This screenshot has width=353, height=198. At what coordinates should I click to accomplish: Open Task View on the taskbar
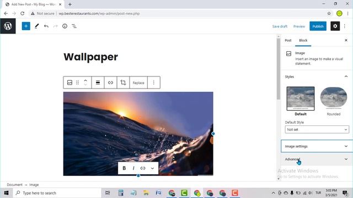pyautogui.click(x=108, y=193)
